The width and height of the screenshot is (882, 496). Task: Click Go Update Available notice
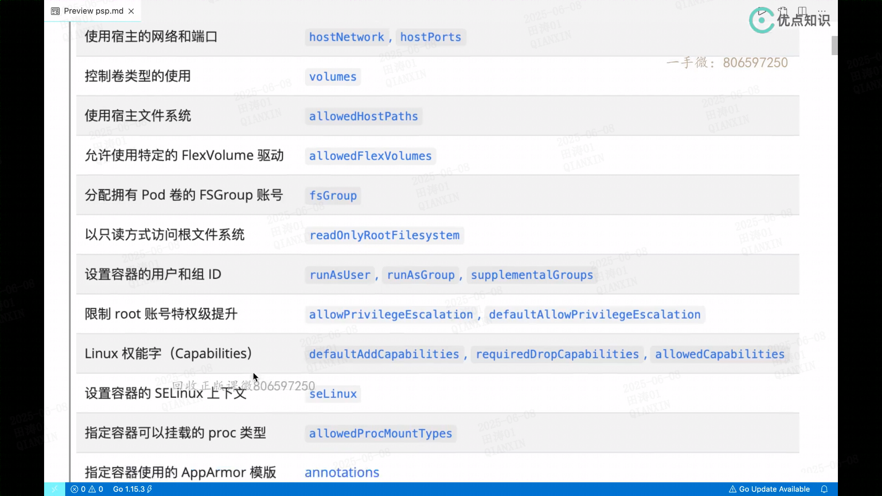point(769,489)
